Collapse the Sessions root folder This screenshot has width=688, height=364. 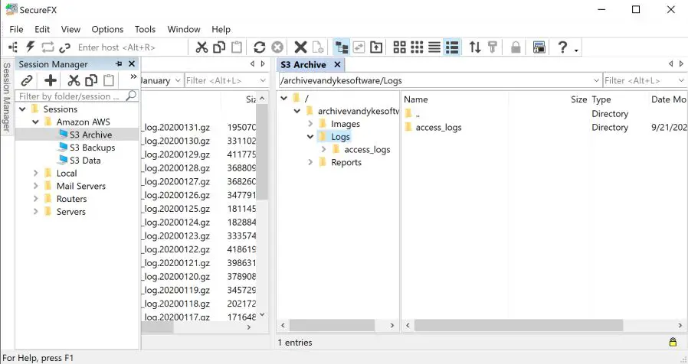tap(23, 109)
